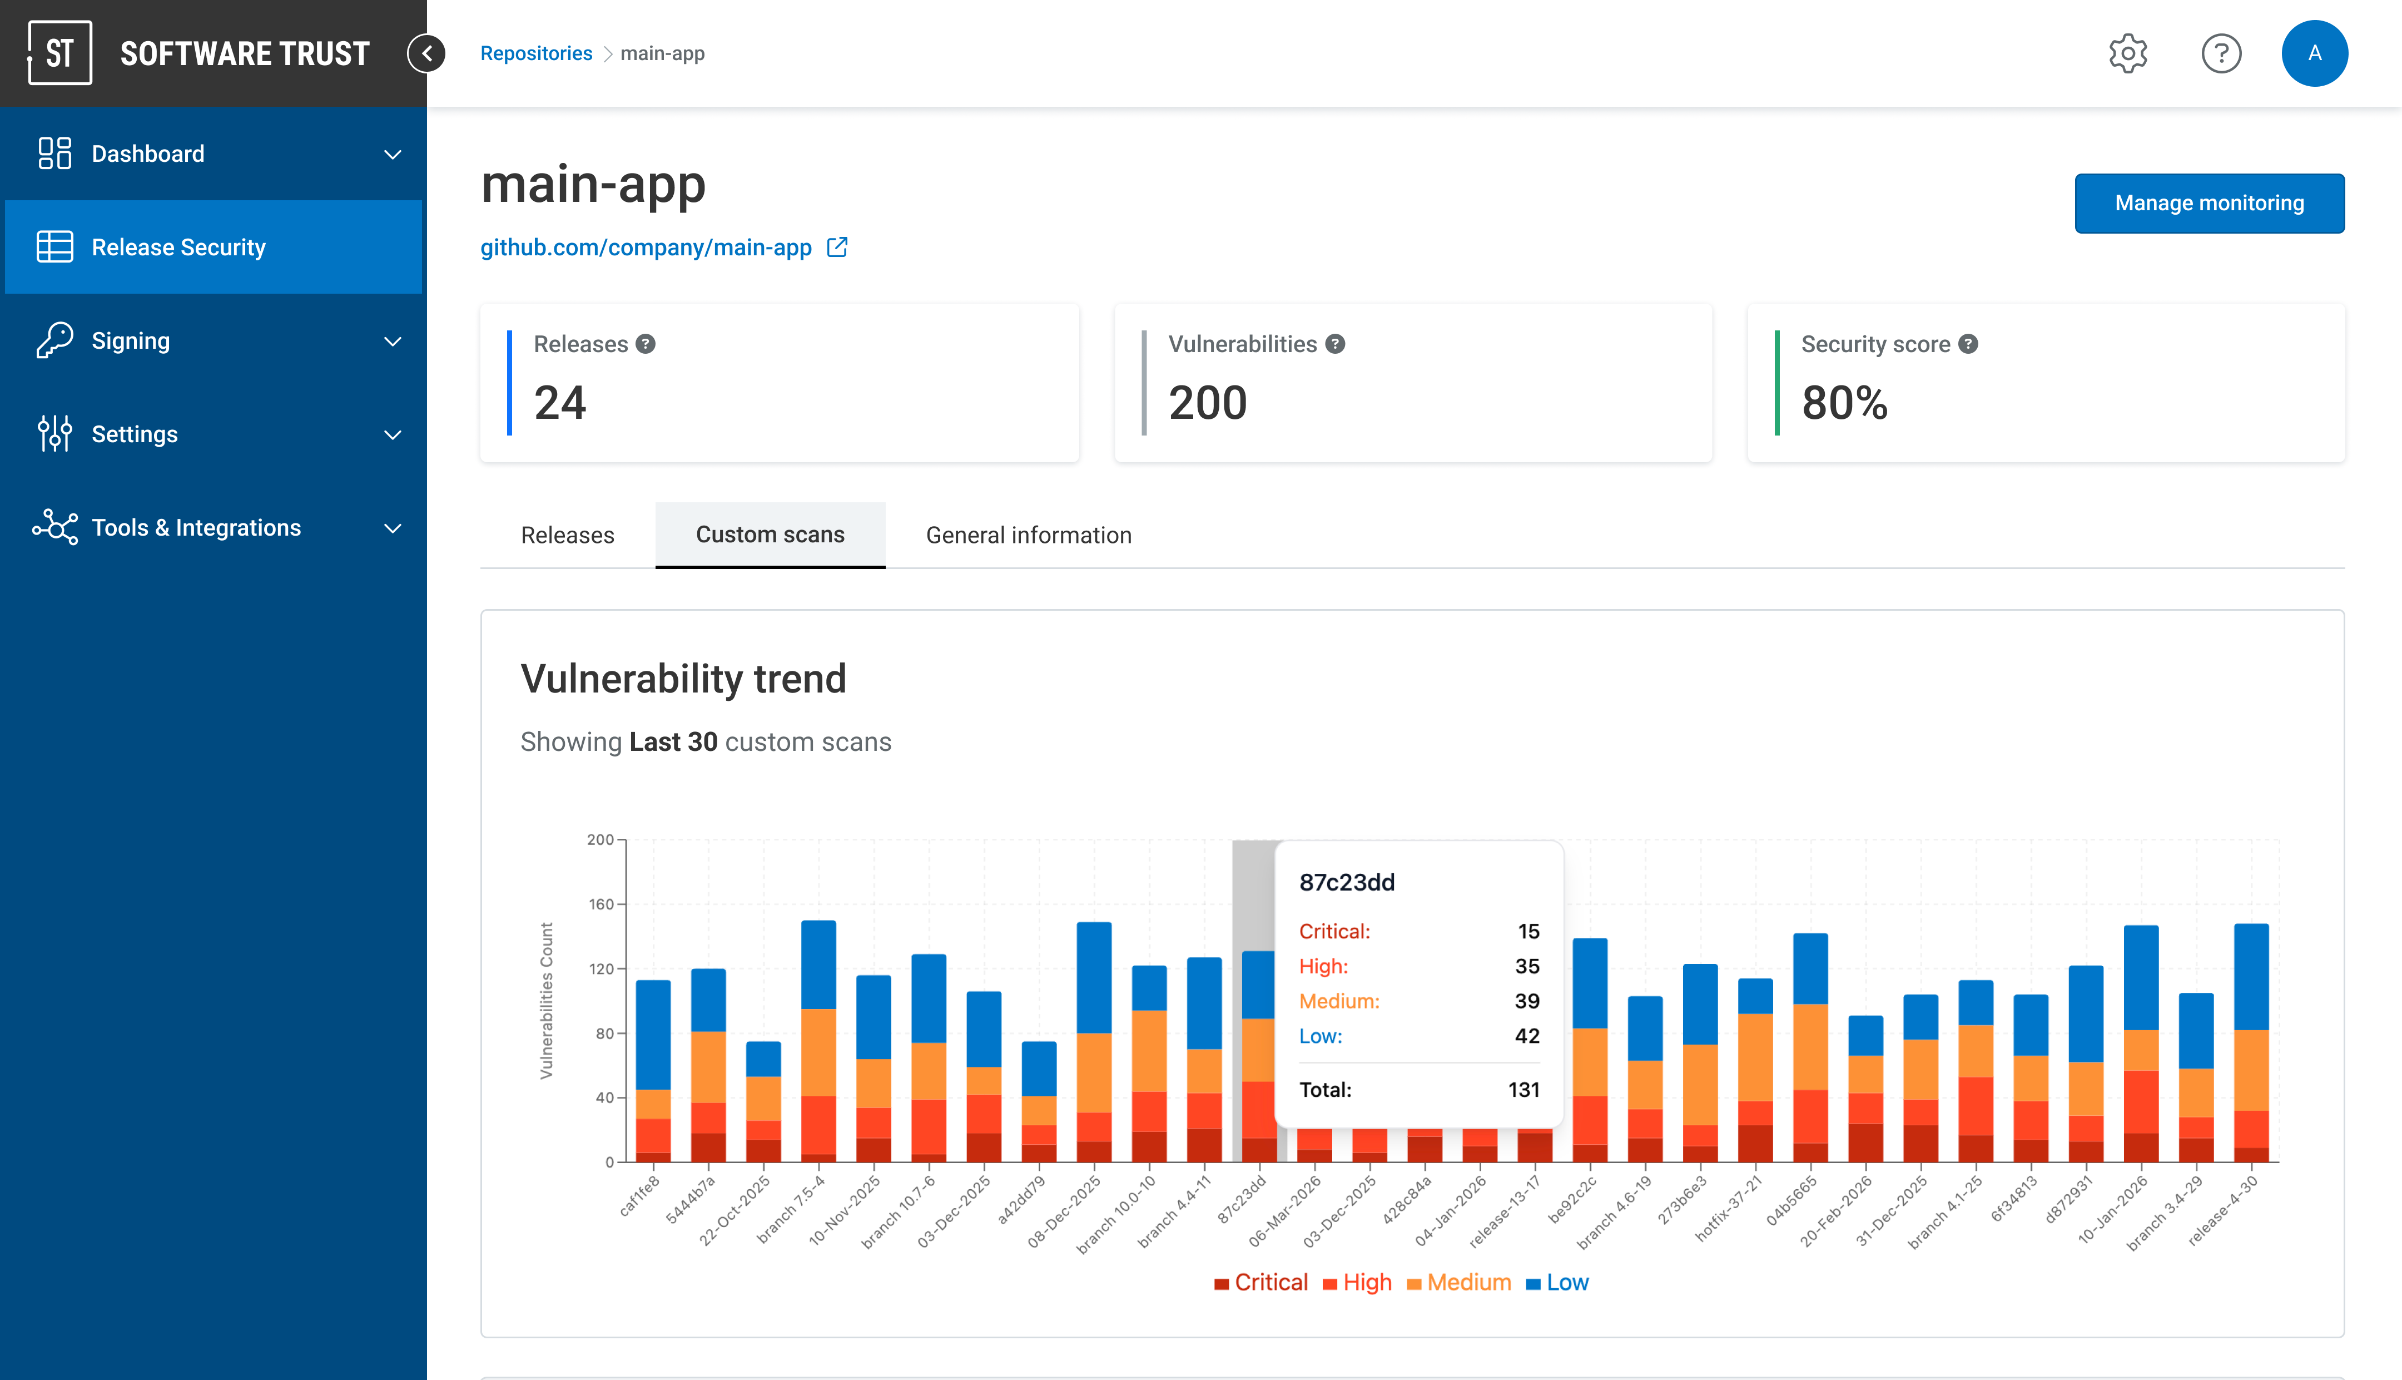Click the Release Security table icon
Screen dimensions: 2402x1380
(x=55, y=246)
